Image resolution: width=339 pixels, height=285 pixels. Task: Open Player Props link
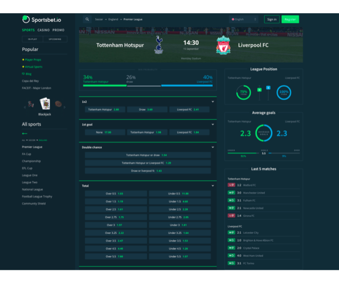tap(33, 59)
